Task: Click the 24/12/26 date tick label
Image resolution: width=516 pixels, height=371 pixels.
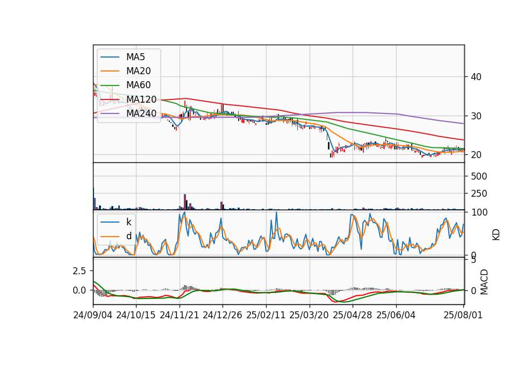Action: pos(222,315)
